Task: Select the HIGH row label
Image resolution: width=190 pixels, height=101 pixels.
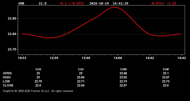Action: point(7,77)
